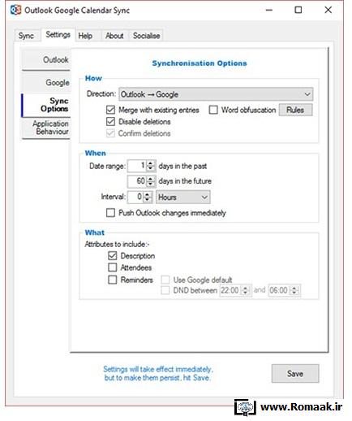Viewport: 352px width, 421px height.
Task: Select the Sync Options side tab
Action: (x=46, y=105)
